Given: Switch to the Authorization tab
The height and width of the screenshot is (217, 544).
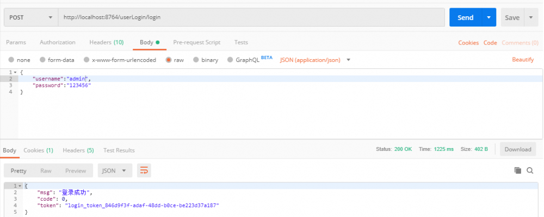Looking at the screenshot, I should pyautogui.click(x=58, y=42).
